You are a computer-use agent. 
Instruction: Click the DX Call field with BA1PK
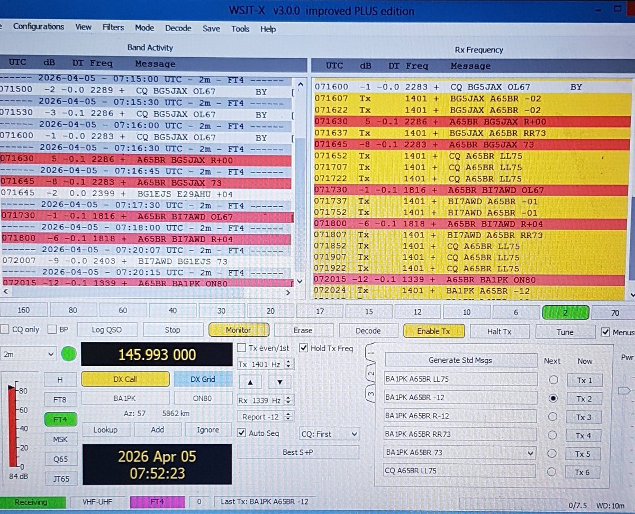[x=125, y=398]
